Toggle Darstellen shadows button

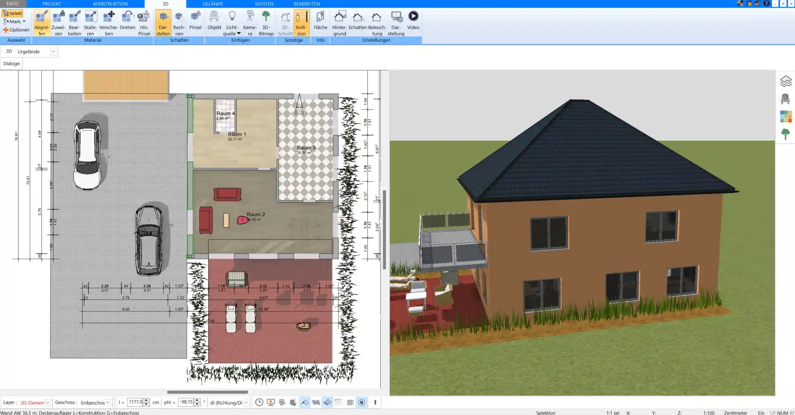pyautogui.click(x=163, y=23)
